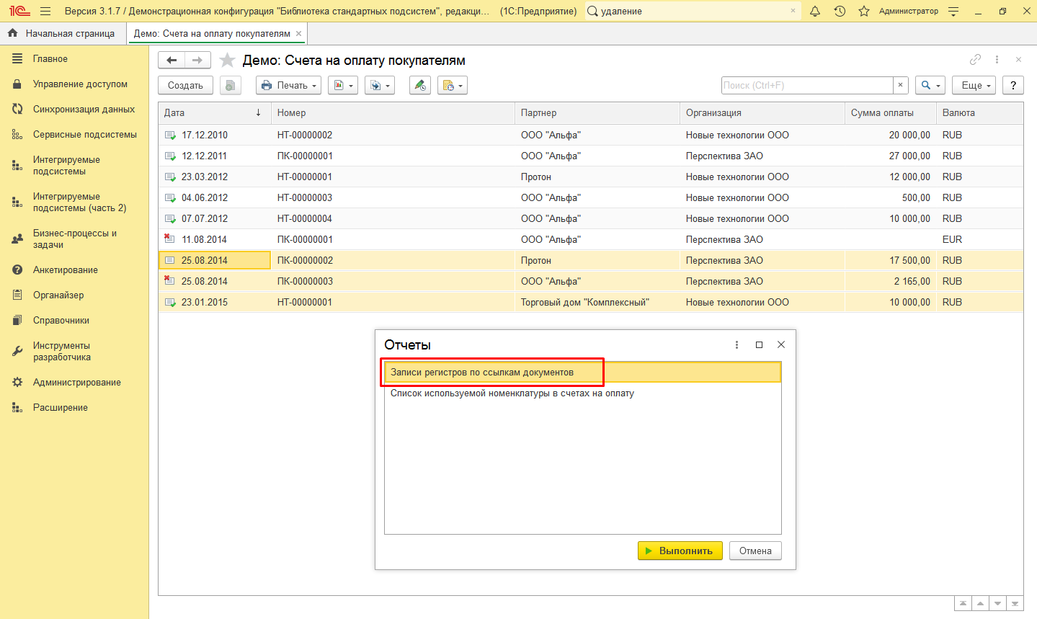Click the EUR currency cell
Image resolution: width=1037 pixels, height=619 pixels.
click(980, 240)
